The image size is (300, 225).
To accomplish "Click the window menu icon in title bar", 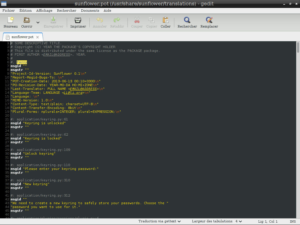I will tap(4, 4).
